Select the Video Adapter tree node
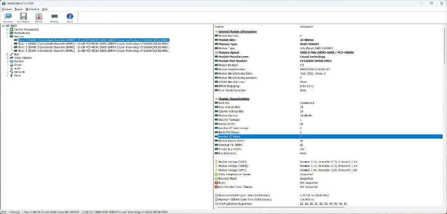Screen dimensions: 447x214 [x=23, y=58]
